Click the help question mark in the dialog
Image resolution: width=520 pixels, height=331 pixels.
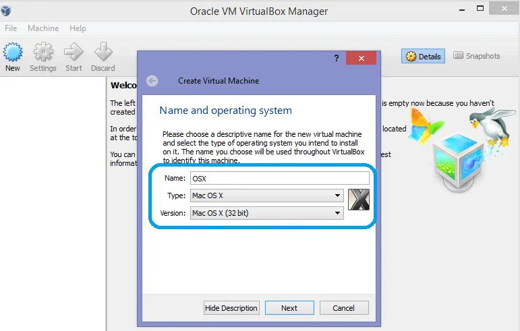[x=337, y=59]
